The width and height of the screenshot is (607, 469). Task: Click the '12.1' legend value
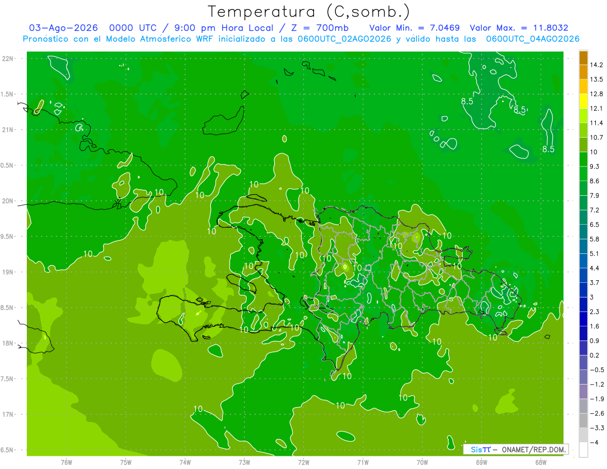point(596,108)
